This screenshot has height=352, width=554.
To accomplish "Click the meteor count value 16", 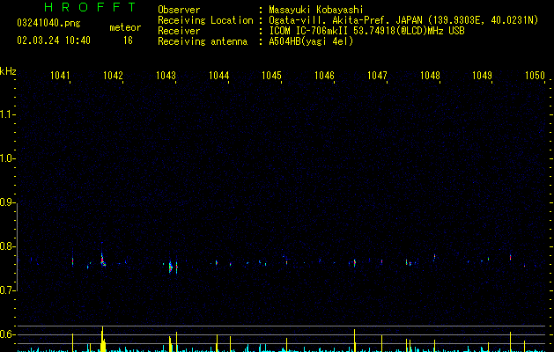I will [x=128, y=40].
